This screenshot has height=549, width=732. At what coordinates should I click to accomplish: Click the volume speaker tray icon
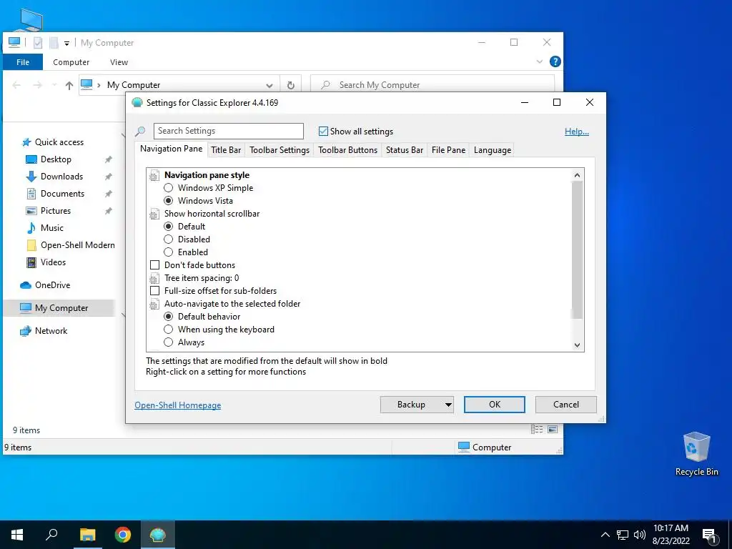(x=640, y=535)
